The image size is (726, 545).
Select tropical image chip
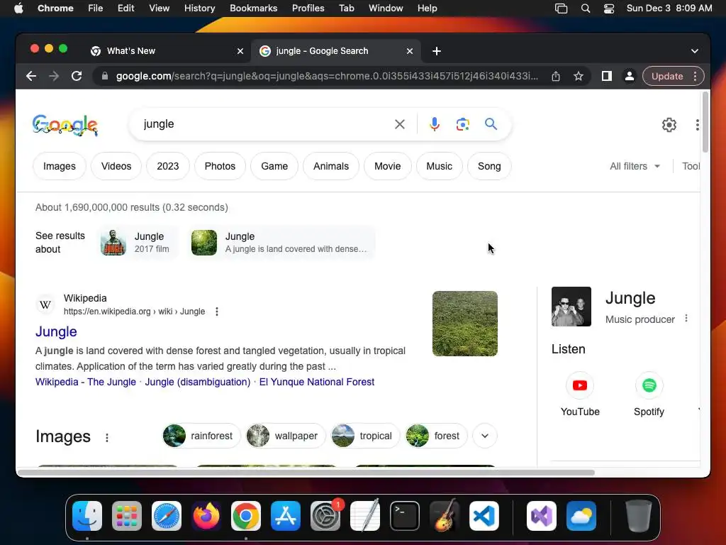click(365, 436)
